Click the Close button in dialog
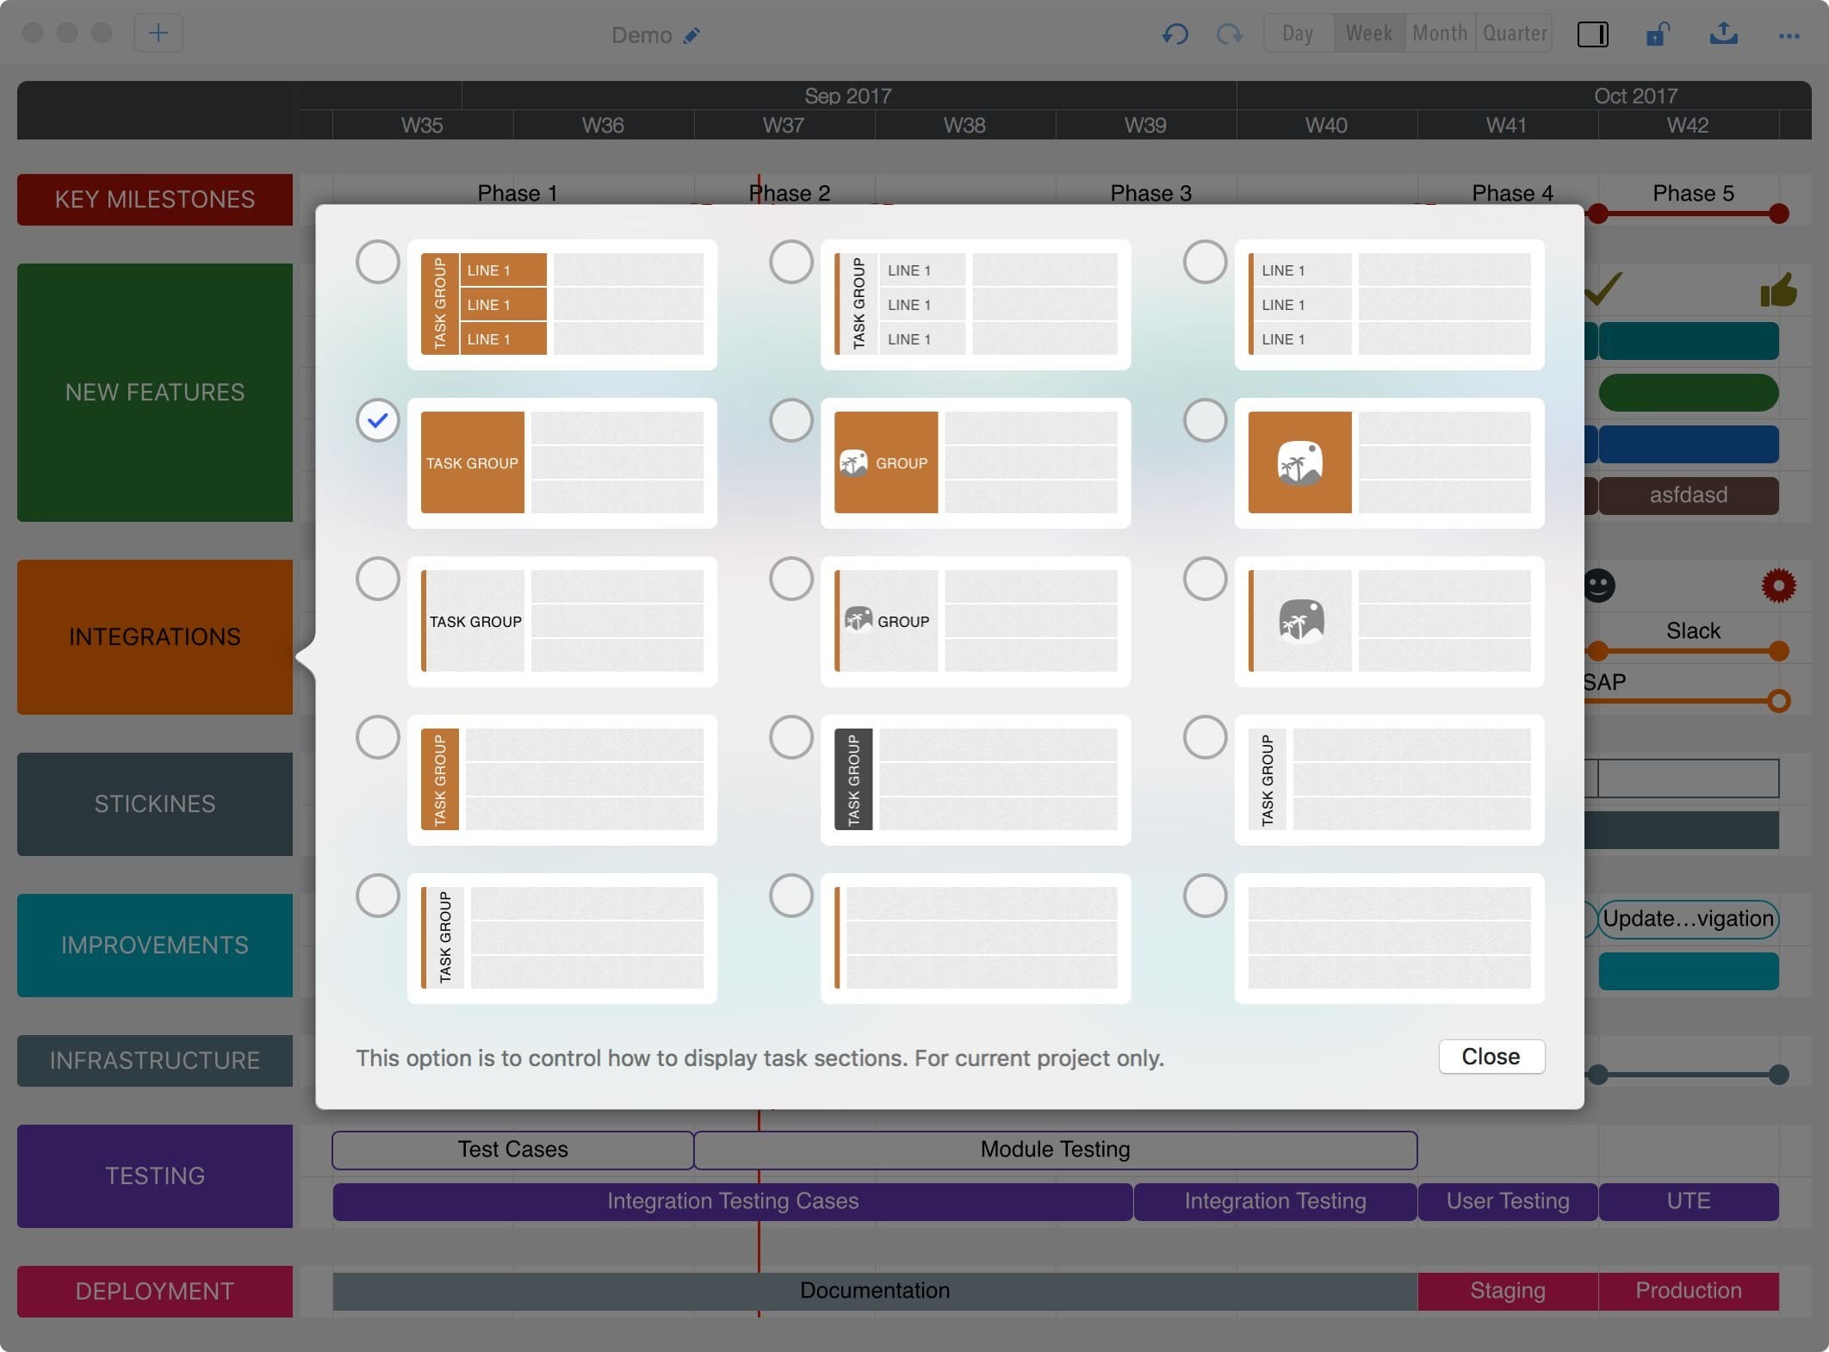Image resolution: width=1829 pixels, height=1352 pixels. click(1491, 1057)
